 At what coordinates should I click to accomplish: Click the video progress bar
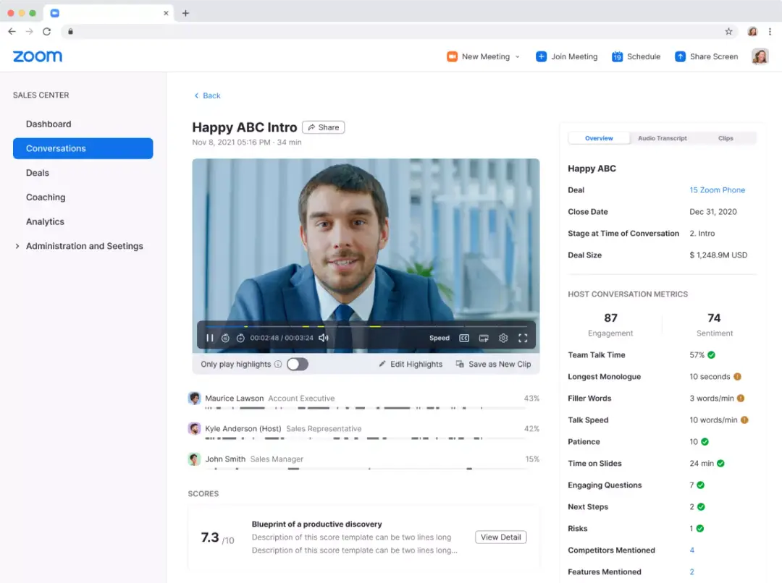[366, 327]
